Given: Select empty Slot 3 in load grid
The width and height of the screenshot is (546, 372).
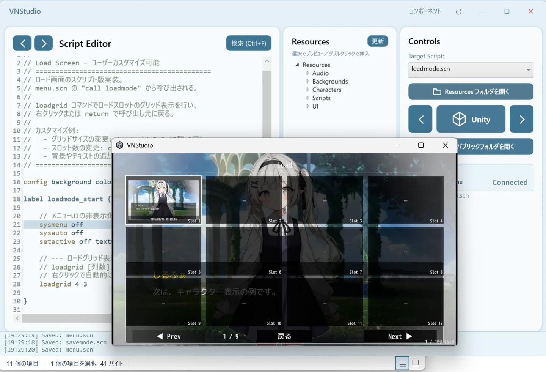Looking at the screenshot, I should click(x=325, y=200).
